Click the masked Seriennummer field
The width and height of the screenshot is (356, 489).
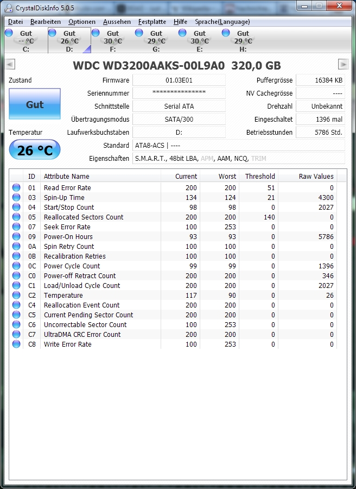[x=179, y=93]
